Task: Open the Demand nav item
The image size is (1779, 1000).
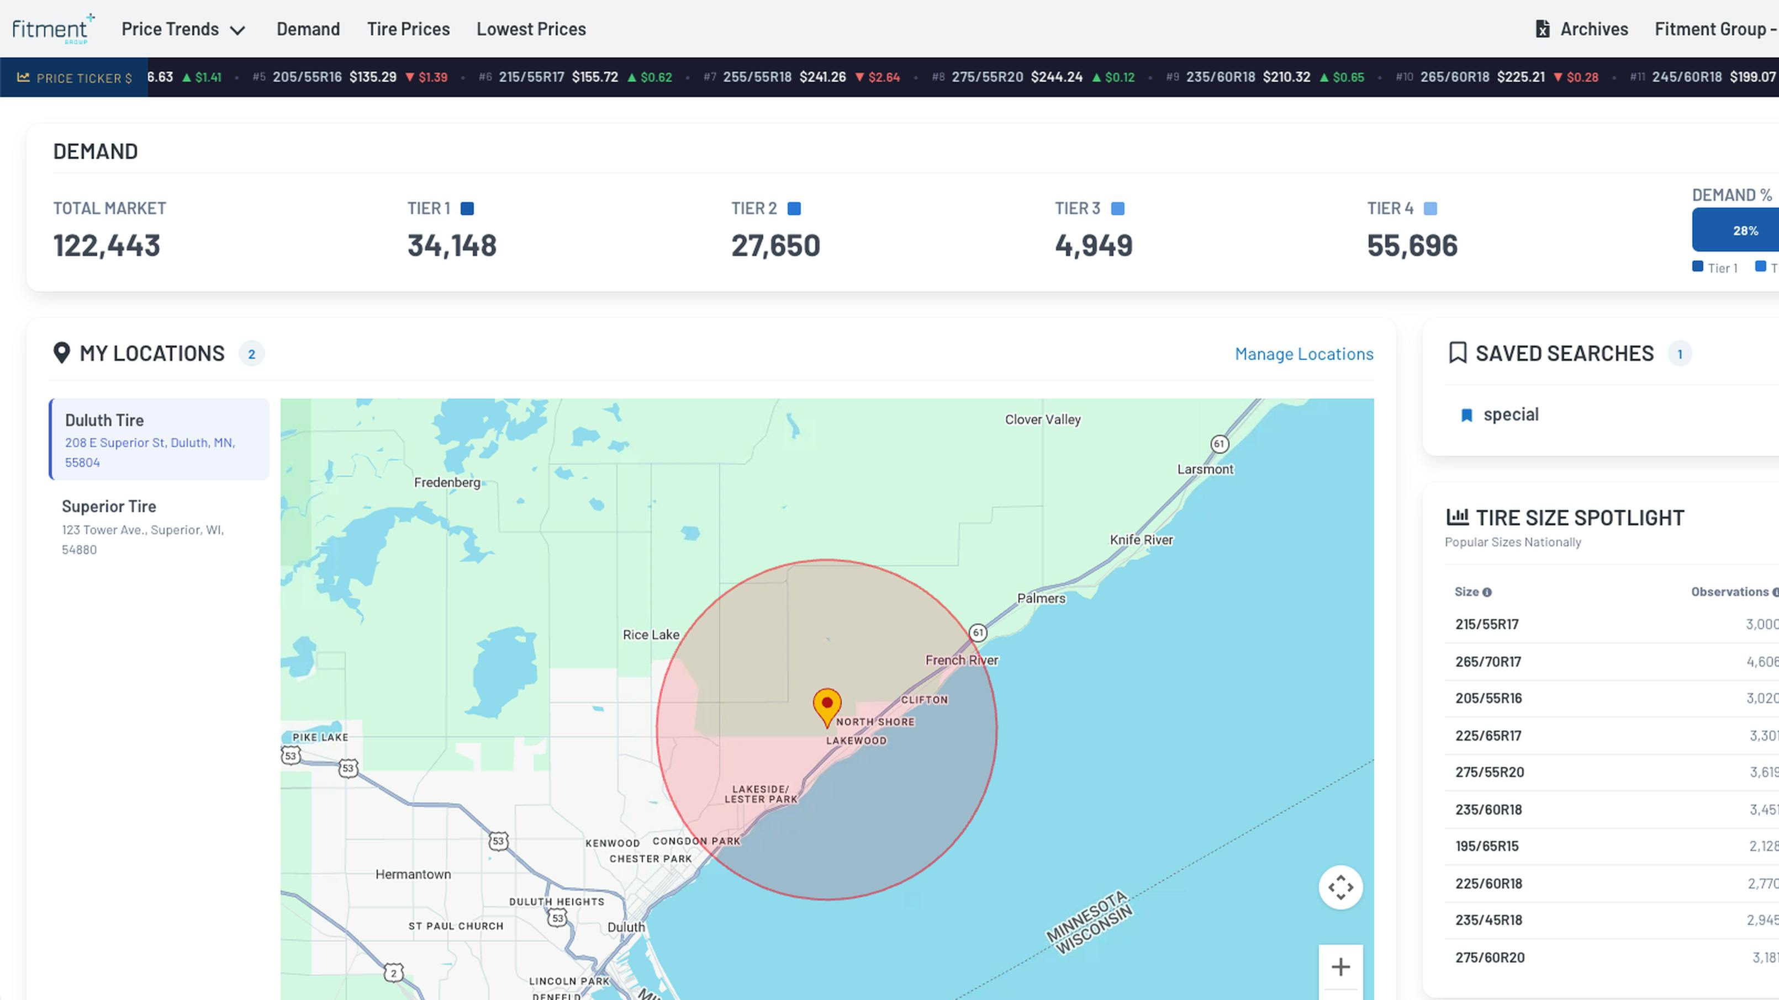Action: pyautogui.click(x=308, y=29)
